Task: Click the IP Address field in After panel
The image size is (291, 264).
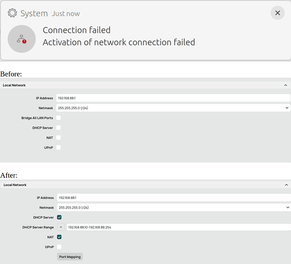Action: coord(174,197)
